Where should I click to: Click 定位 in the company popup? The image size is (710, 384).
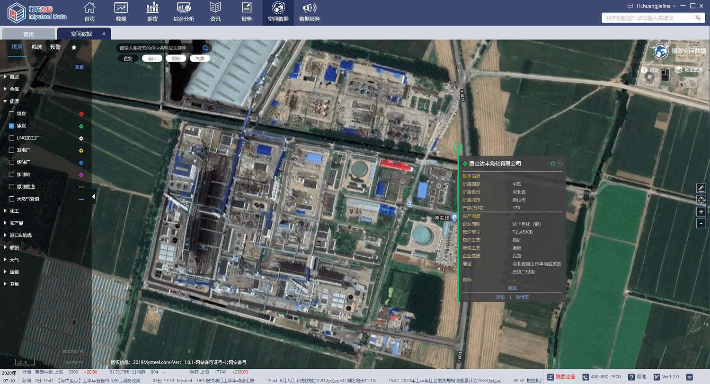pos(500,297)
